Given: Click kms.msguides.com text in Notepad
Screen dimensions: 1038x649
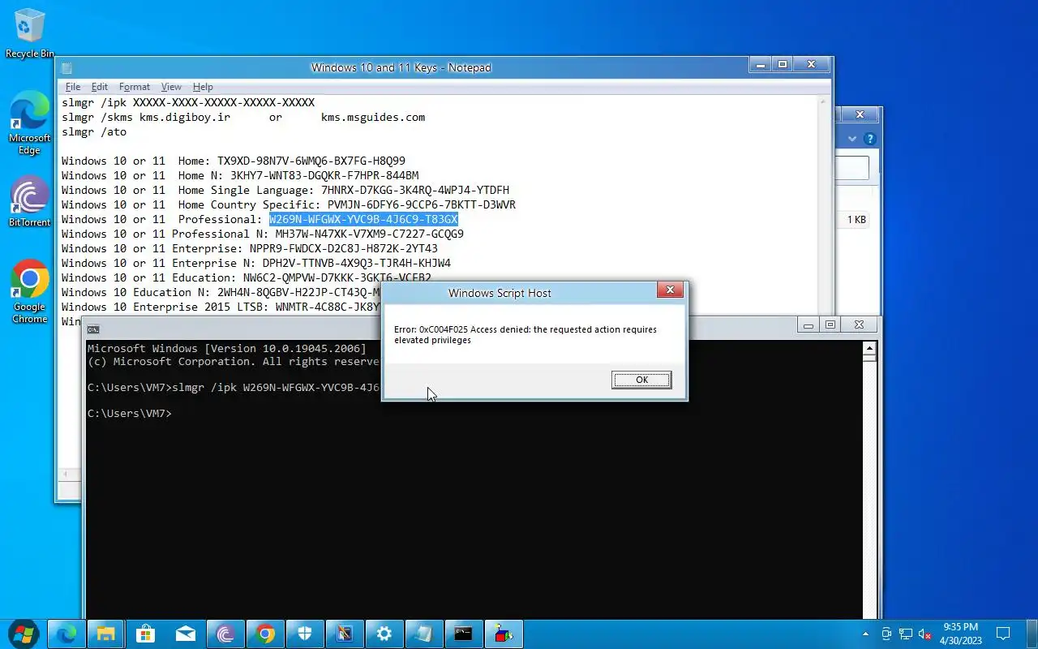Looking at the screenshot, I should 373,117.
